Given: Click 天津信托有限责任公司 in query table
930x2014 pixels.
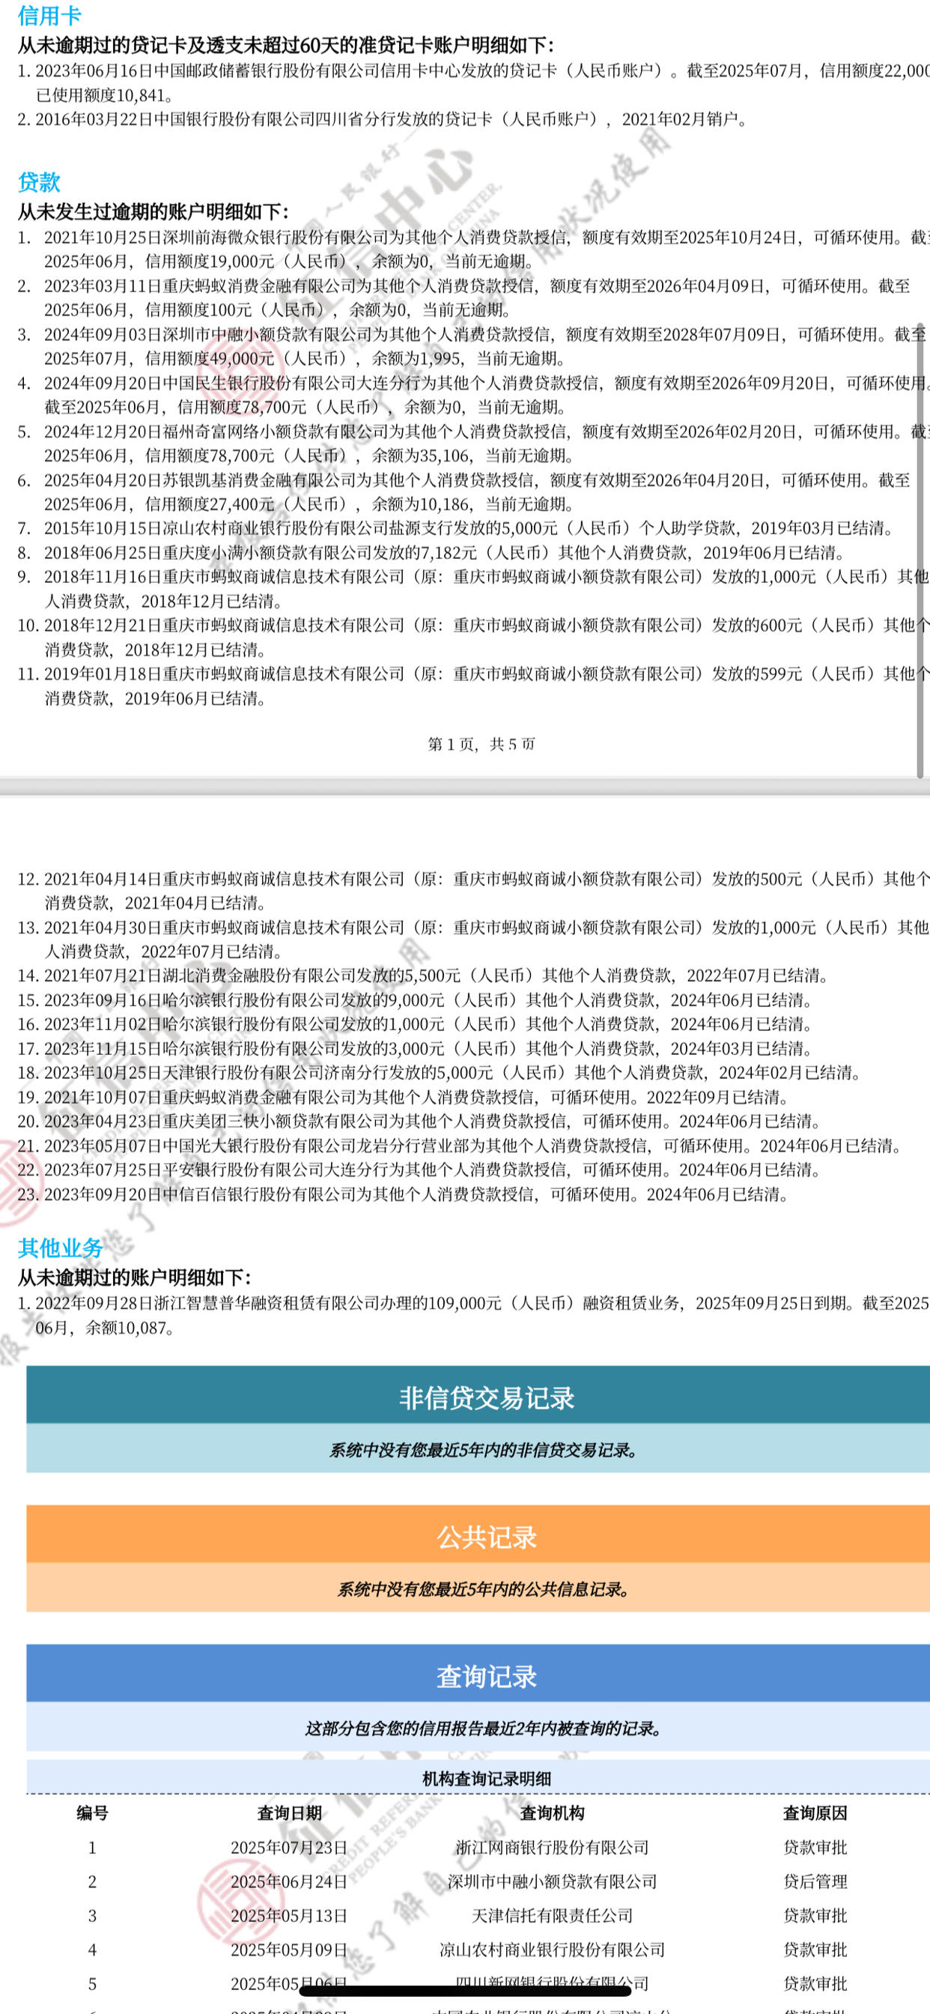Looking at the screenshot, I should [552, 1916].
